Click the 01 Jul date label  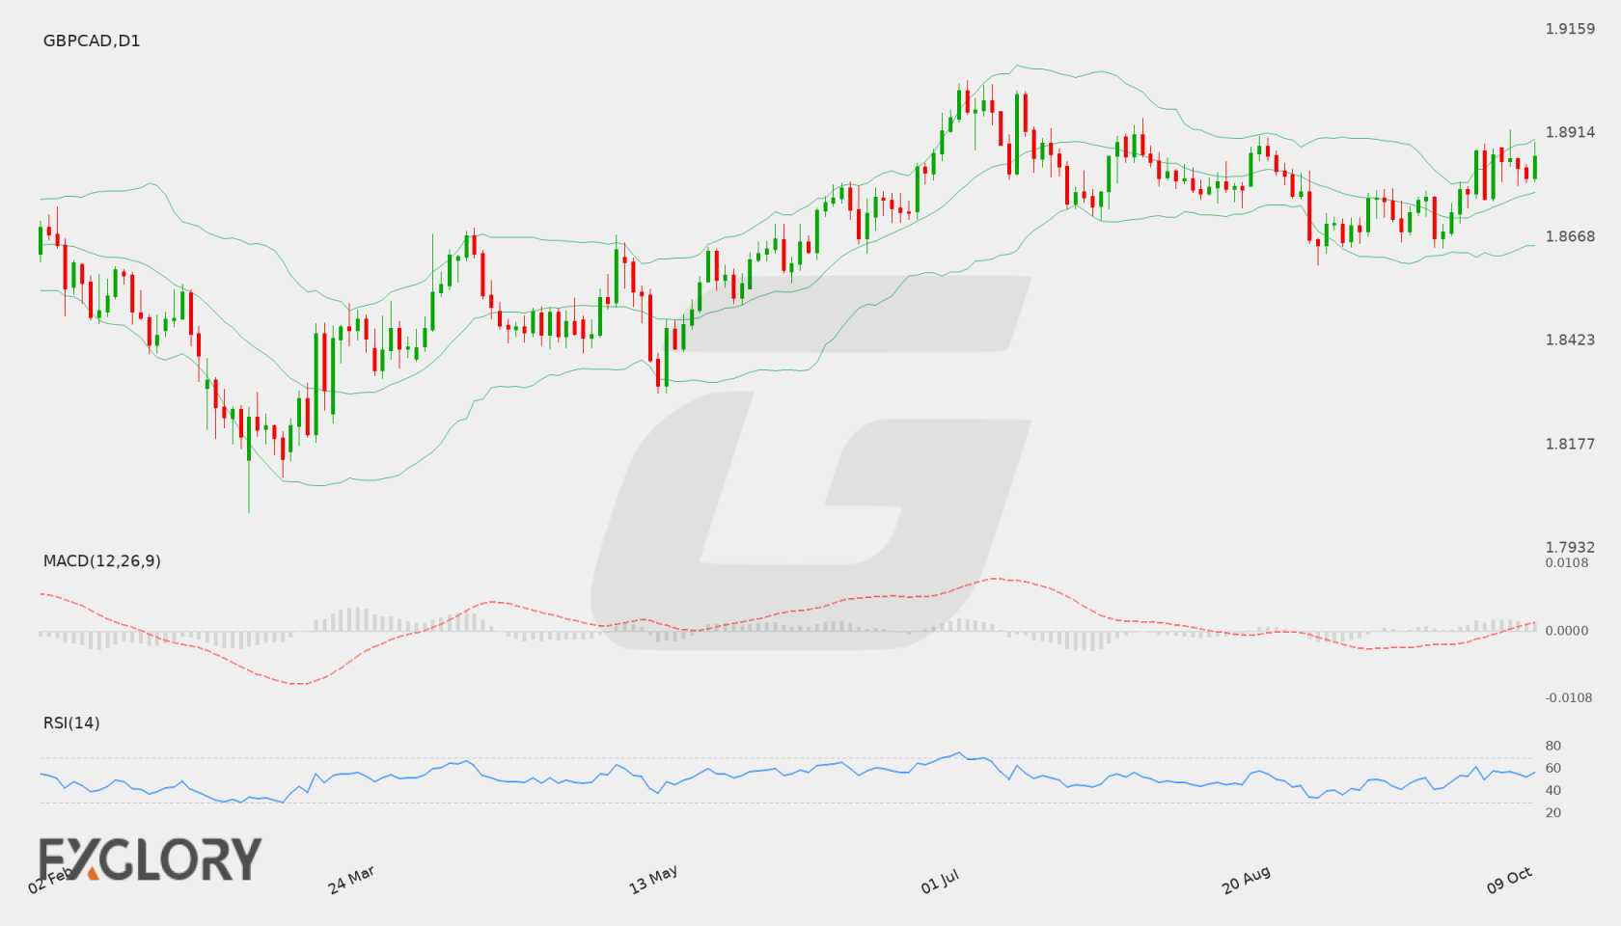[940, 882]
